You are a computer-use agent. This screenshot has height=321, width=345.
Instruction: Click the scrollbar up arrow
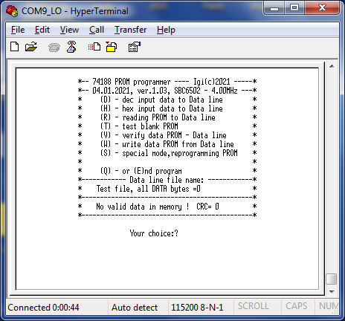coord(332,66)
